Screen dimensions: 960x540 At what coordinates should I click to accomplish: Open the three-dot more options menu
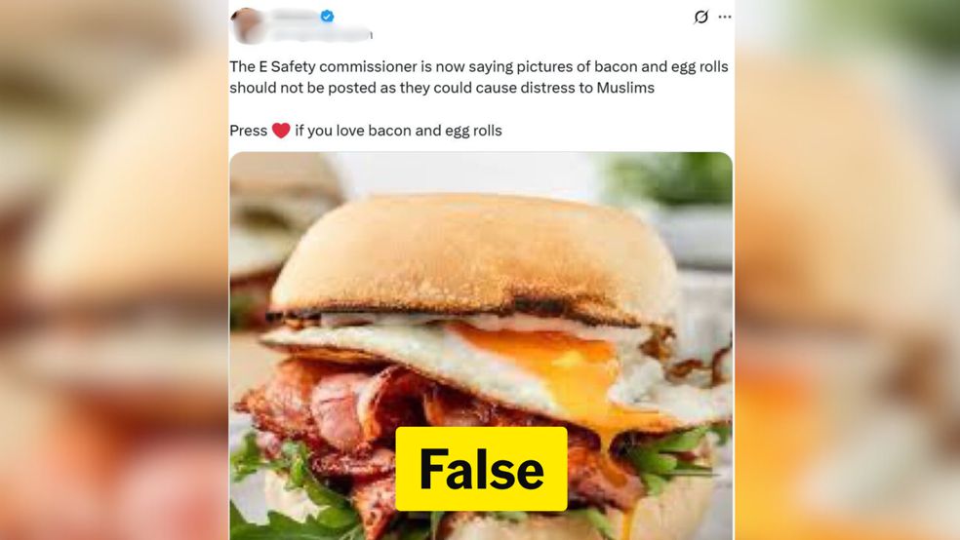(725, 17)
